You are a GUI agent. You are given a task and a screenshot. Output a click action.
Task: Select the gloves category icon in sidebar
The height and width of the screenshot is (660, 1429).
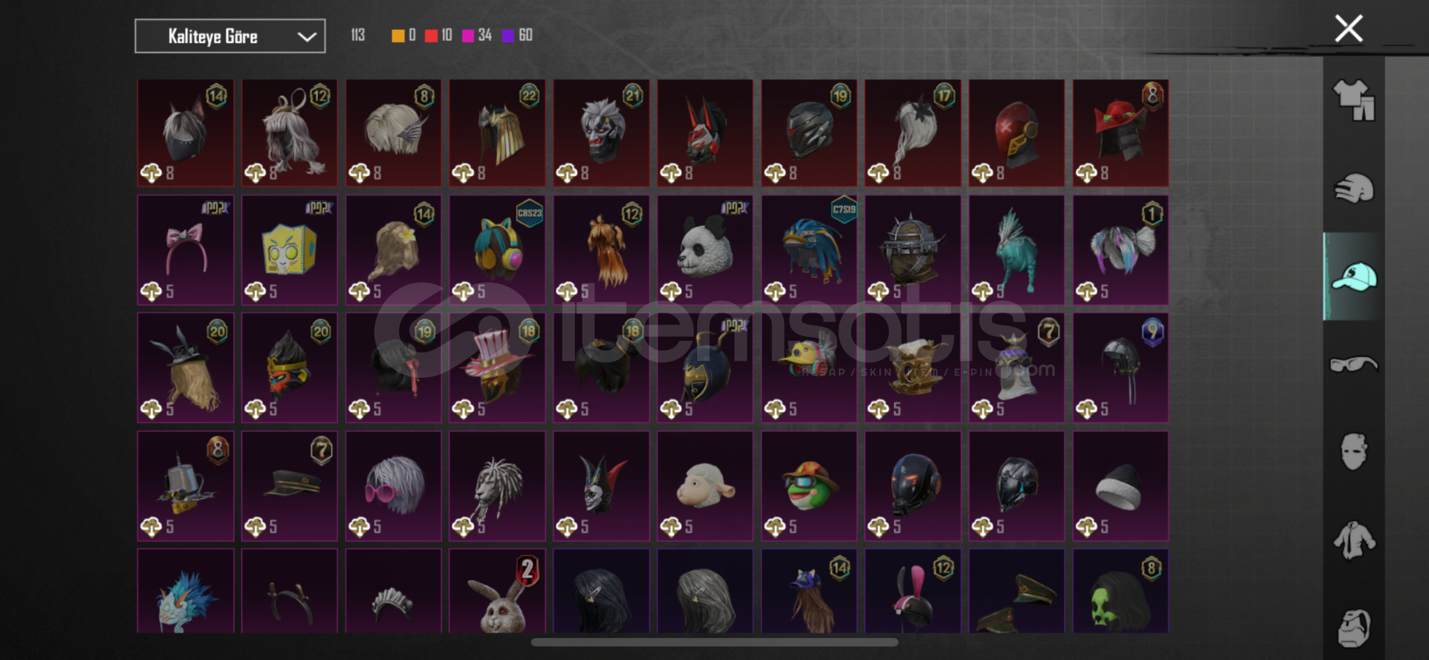[x=1354, y=188]
